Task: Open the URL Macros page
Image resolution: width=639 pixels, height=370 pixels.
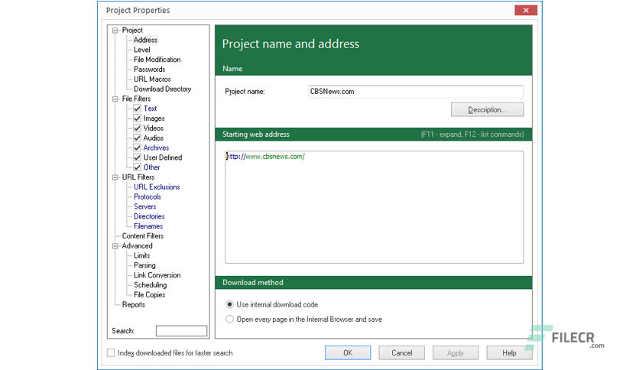Action: click(152, 79)
